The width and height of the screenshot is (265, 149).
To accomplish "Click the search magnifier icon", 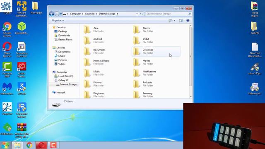I will point(190,14).
